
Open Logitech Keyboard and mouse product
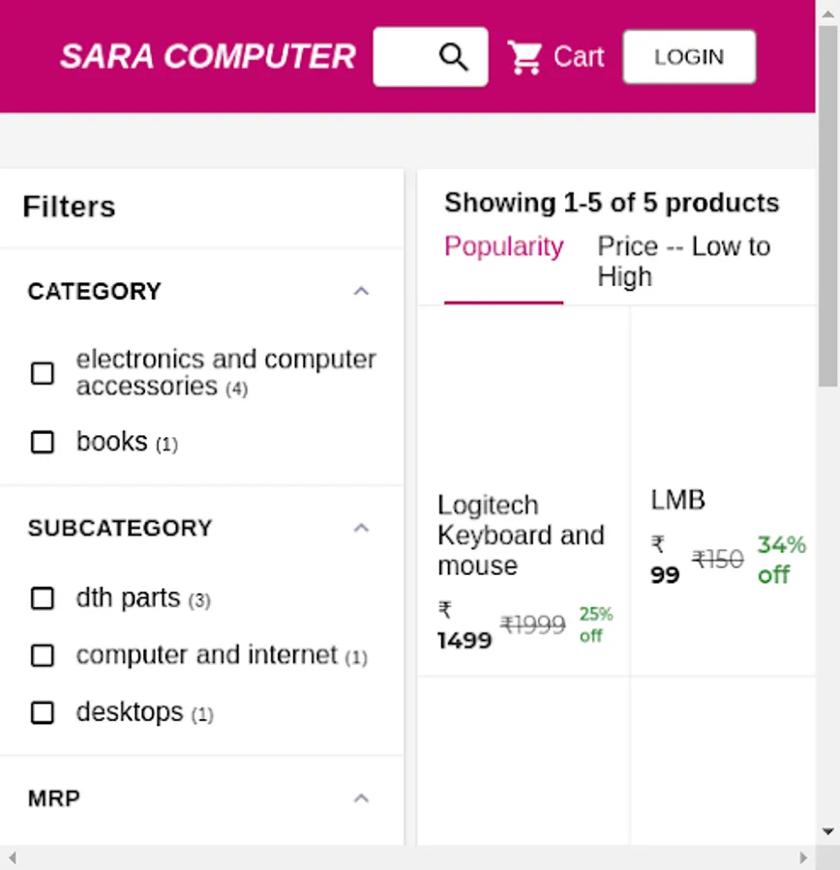point(521,535)
